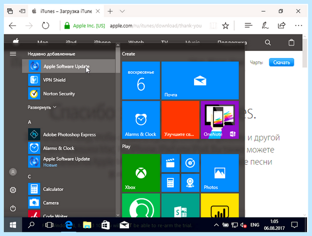
Task: Click the down arrow of app list scrollbar
Action: pos(118,215)
